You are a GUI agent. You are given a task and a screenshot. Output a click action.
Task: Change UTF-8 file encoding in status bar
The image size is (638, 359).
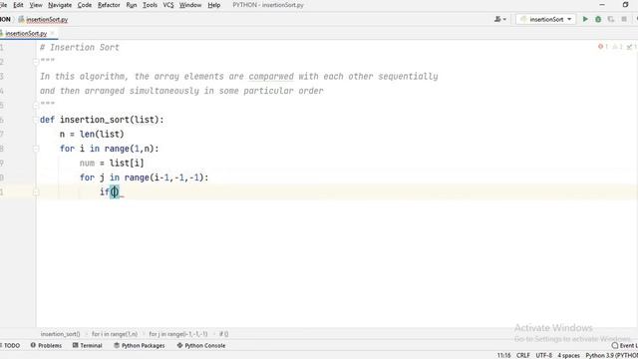[x=543, y=355]
